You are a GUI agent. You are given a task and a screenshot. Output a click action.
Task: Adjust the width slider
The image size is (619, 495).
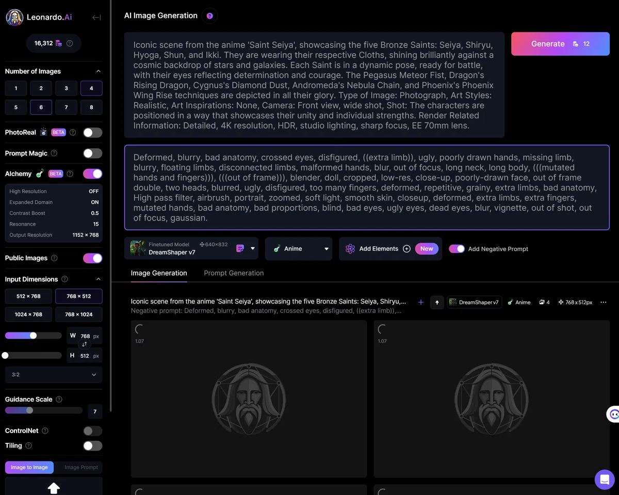[33, 336]
